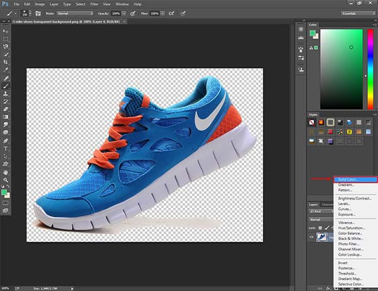Image resolution: width=378 pixels, height=291 pixels.
Task: Select the Rectangular Marquee tool
Action: point(5,39)
